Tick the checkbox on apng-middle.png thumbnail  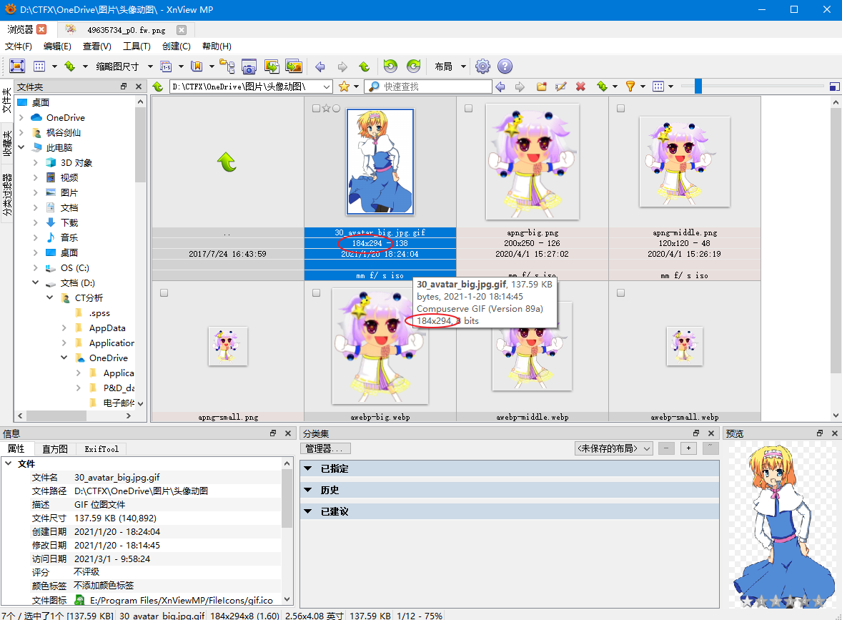[620, 109]
